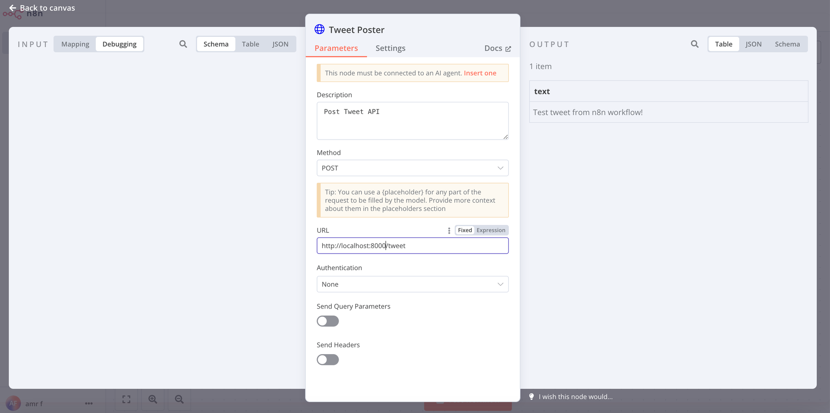Switch URL field to Fixed mode
Image resolution: width=830 pixels, height=413 pixels.
tap(465, 230)
